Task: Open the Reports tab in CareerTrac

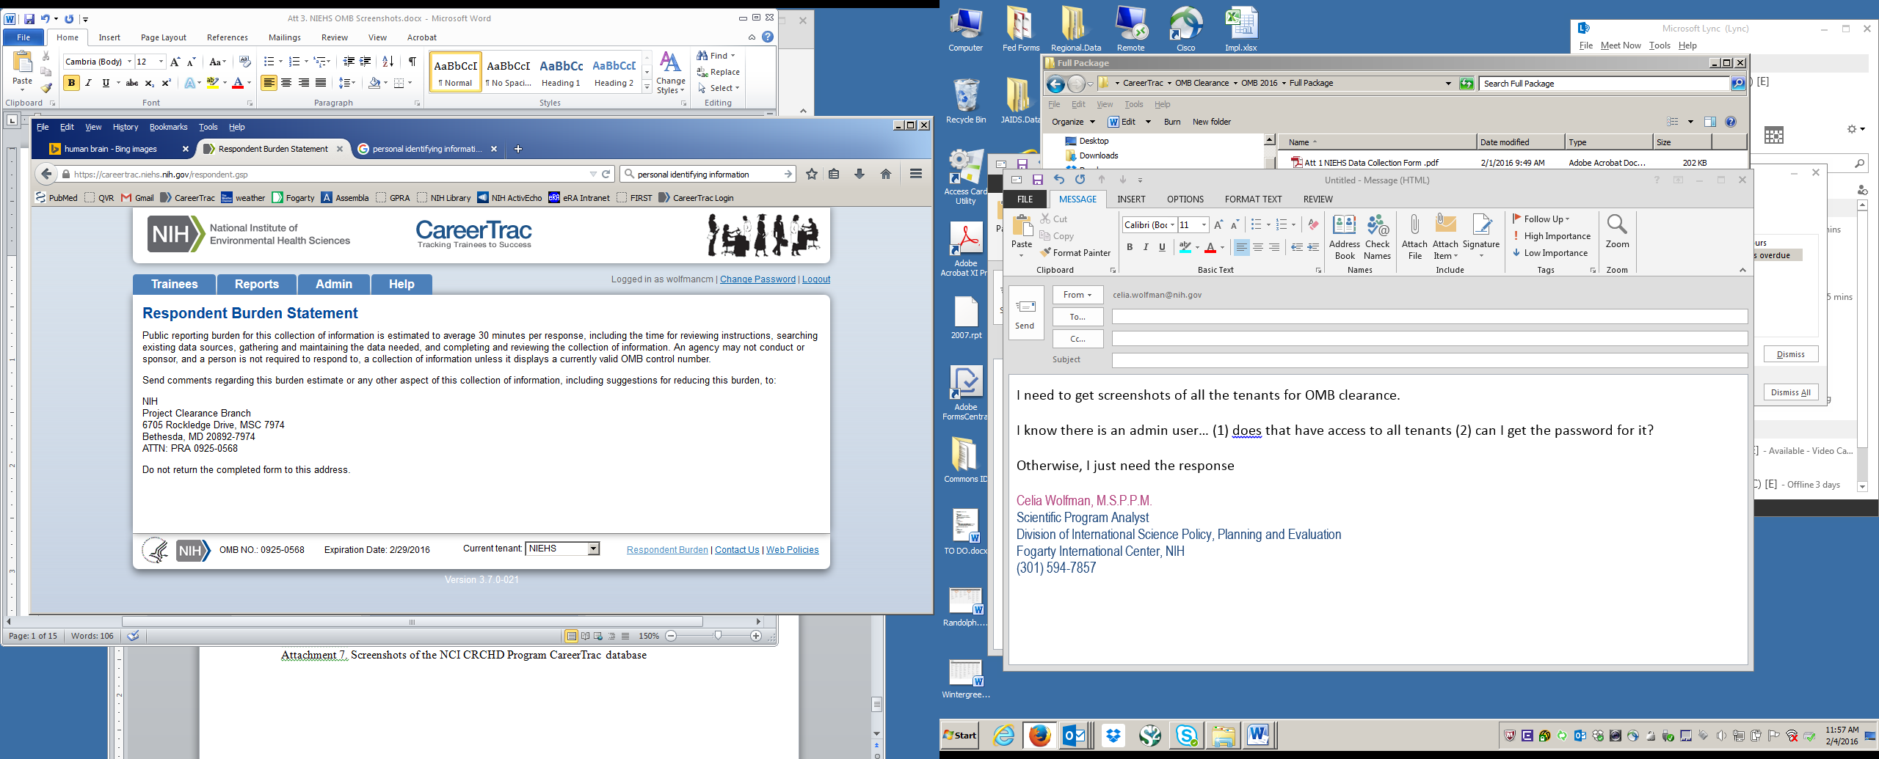Action: (256, 284)
